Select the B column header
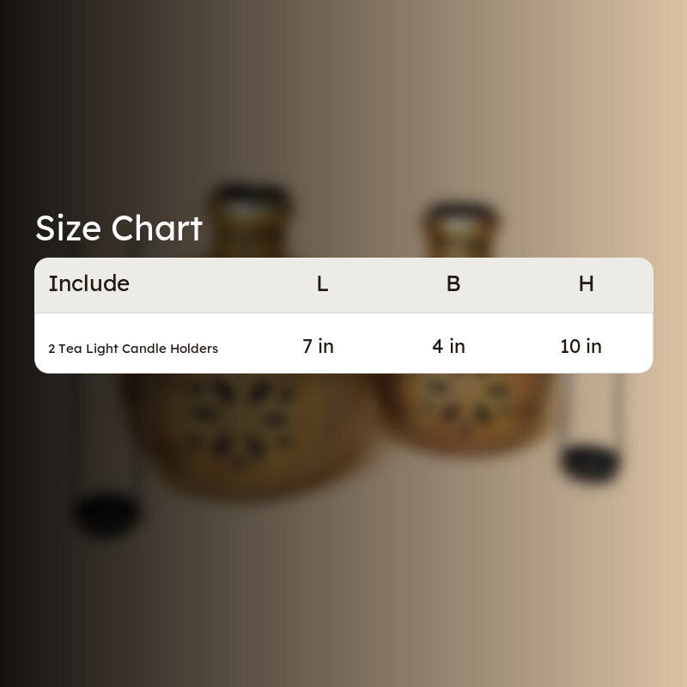 tap(453, 284)
